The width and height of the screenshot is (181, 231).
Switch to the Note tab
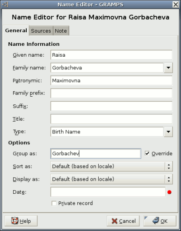61,31
